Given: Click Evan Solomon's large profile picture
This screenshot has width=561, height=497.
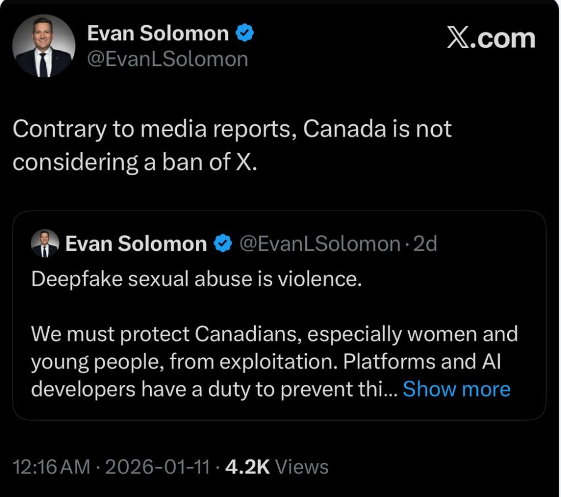Looking at the screenshot, I should tap(44, 46).
